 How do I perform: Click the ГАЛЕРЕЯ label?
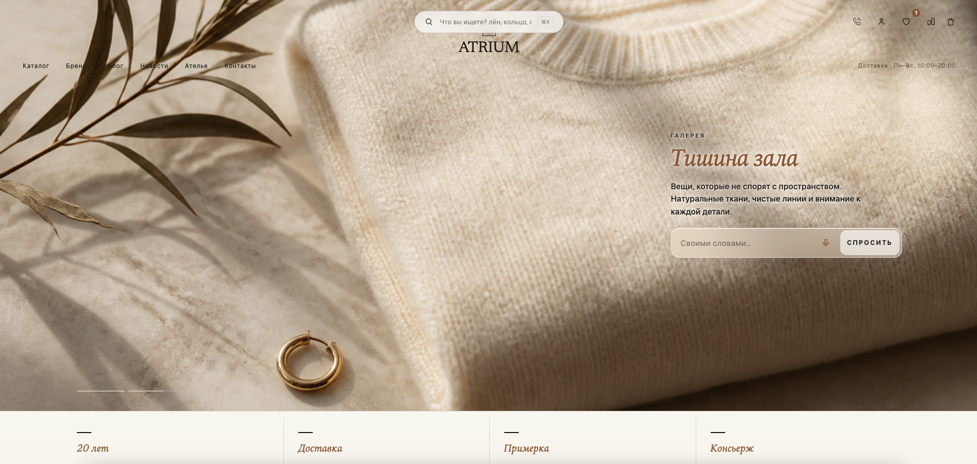(687, 136)
